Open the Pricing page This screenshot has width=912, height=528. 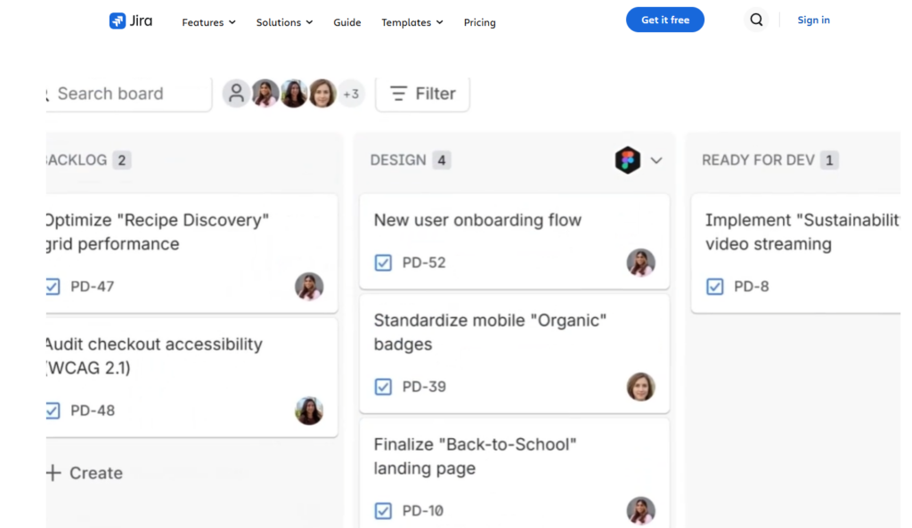pos(480,22)
